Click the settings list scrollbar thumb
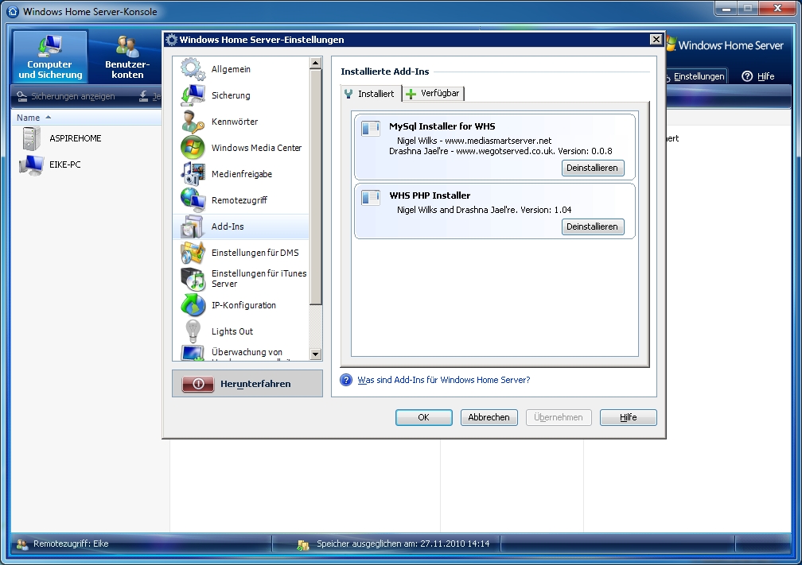Screen dimensions: 802x565 [316, 187]
